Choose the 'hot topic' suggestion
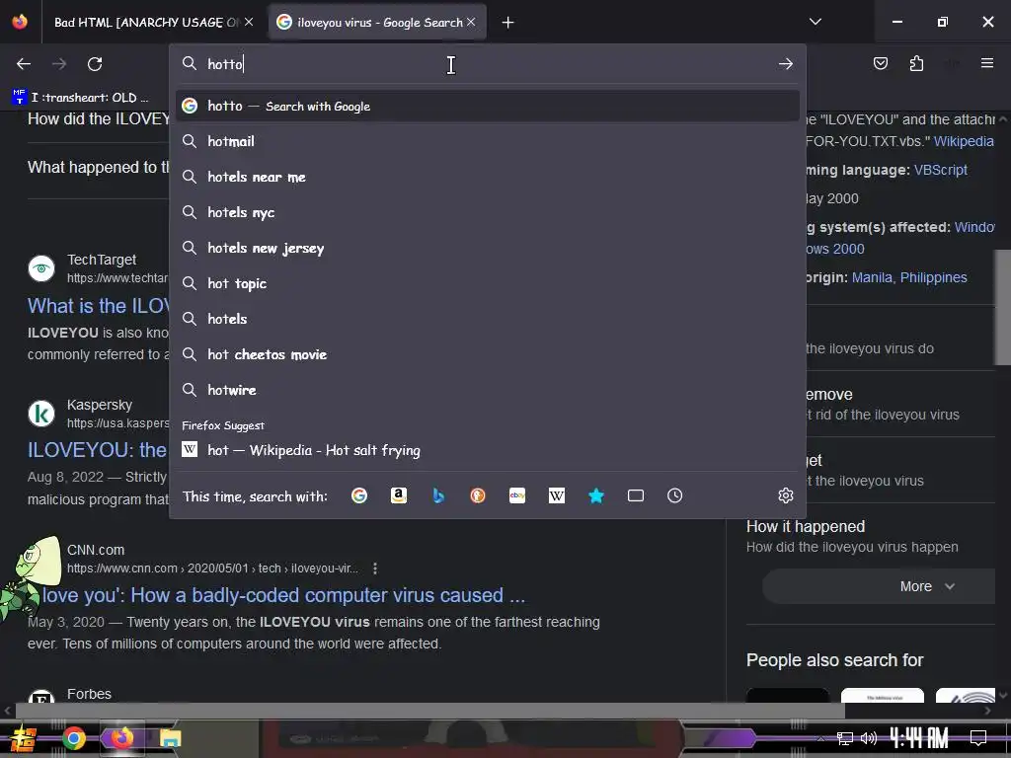Image resolution: width=1011 pixels, height=758 pixels. coord(488,283)
